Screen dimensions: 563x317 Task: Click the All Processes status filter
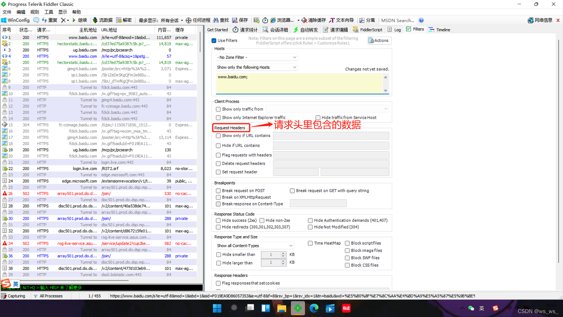tap(48, 296)
